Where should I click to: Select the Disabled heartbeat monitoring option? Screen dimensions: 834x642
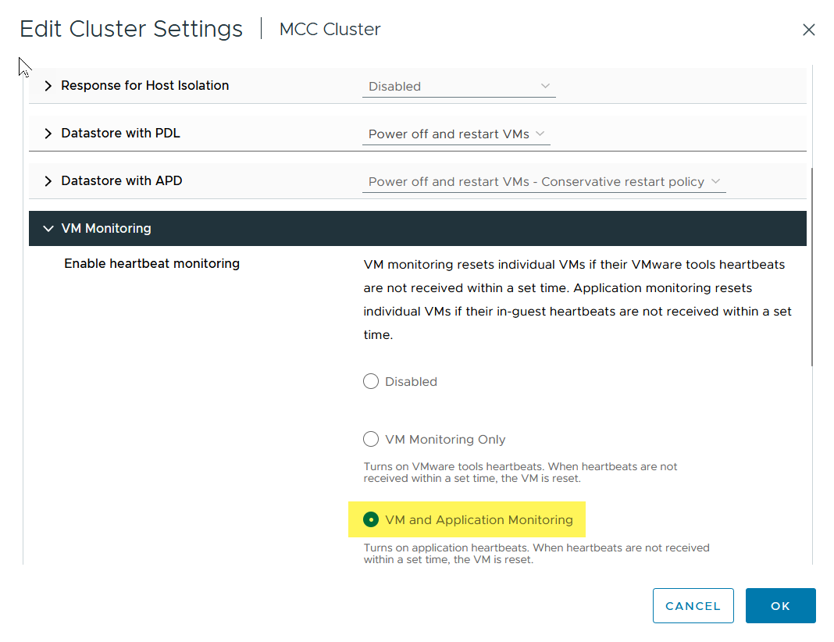371,382
